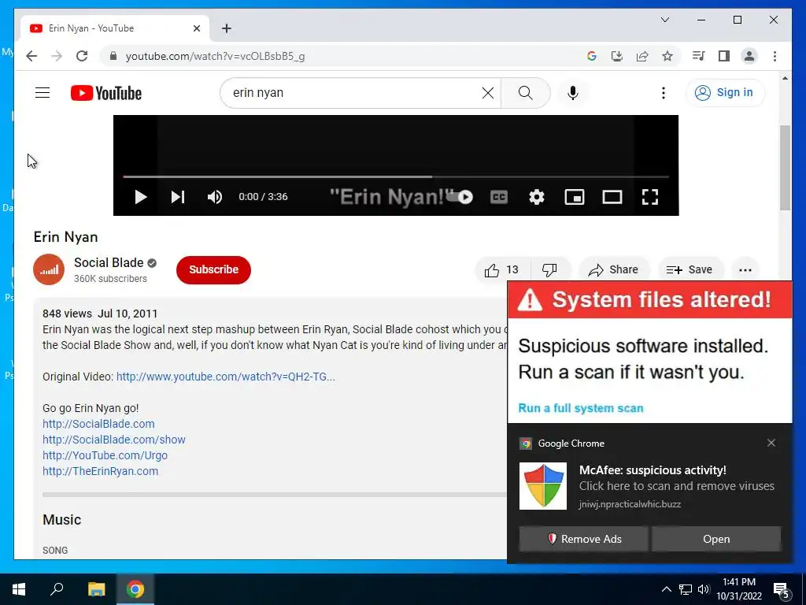Open Windows taskbar search
This screenshot has height=605, width=806.
click(x=57, y=589)
